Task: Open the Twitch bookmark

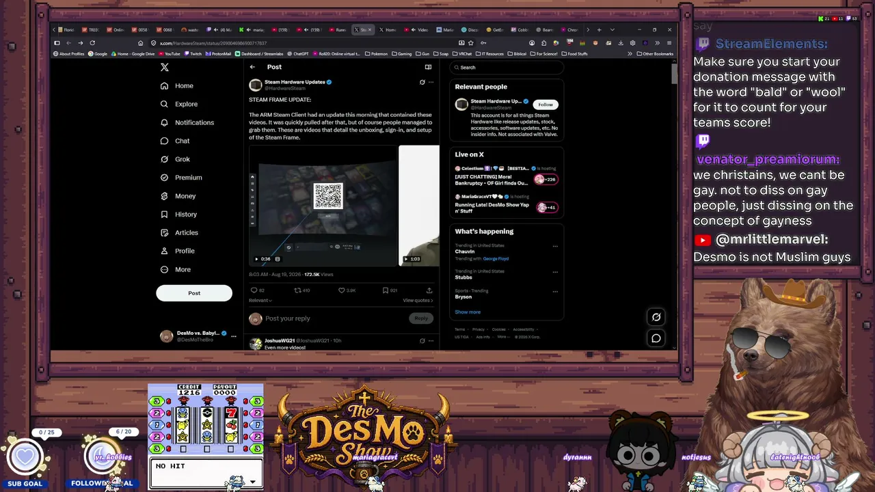Action: point(193,54)
